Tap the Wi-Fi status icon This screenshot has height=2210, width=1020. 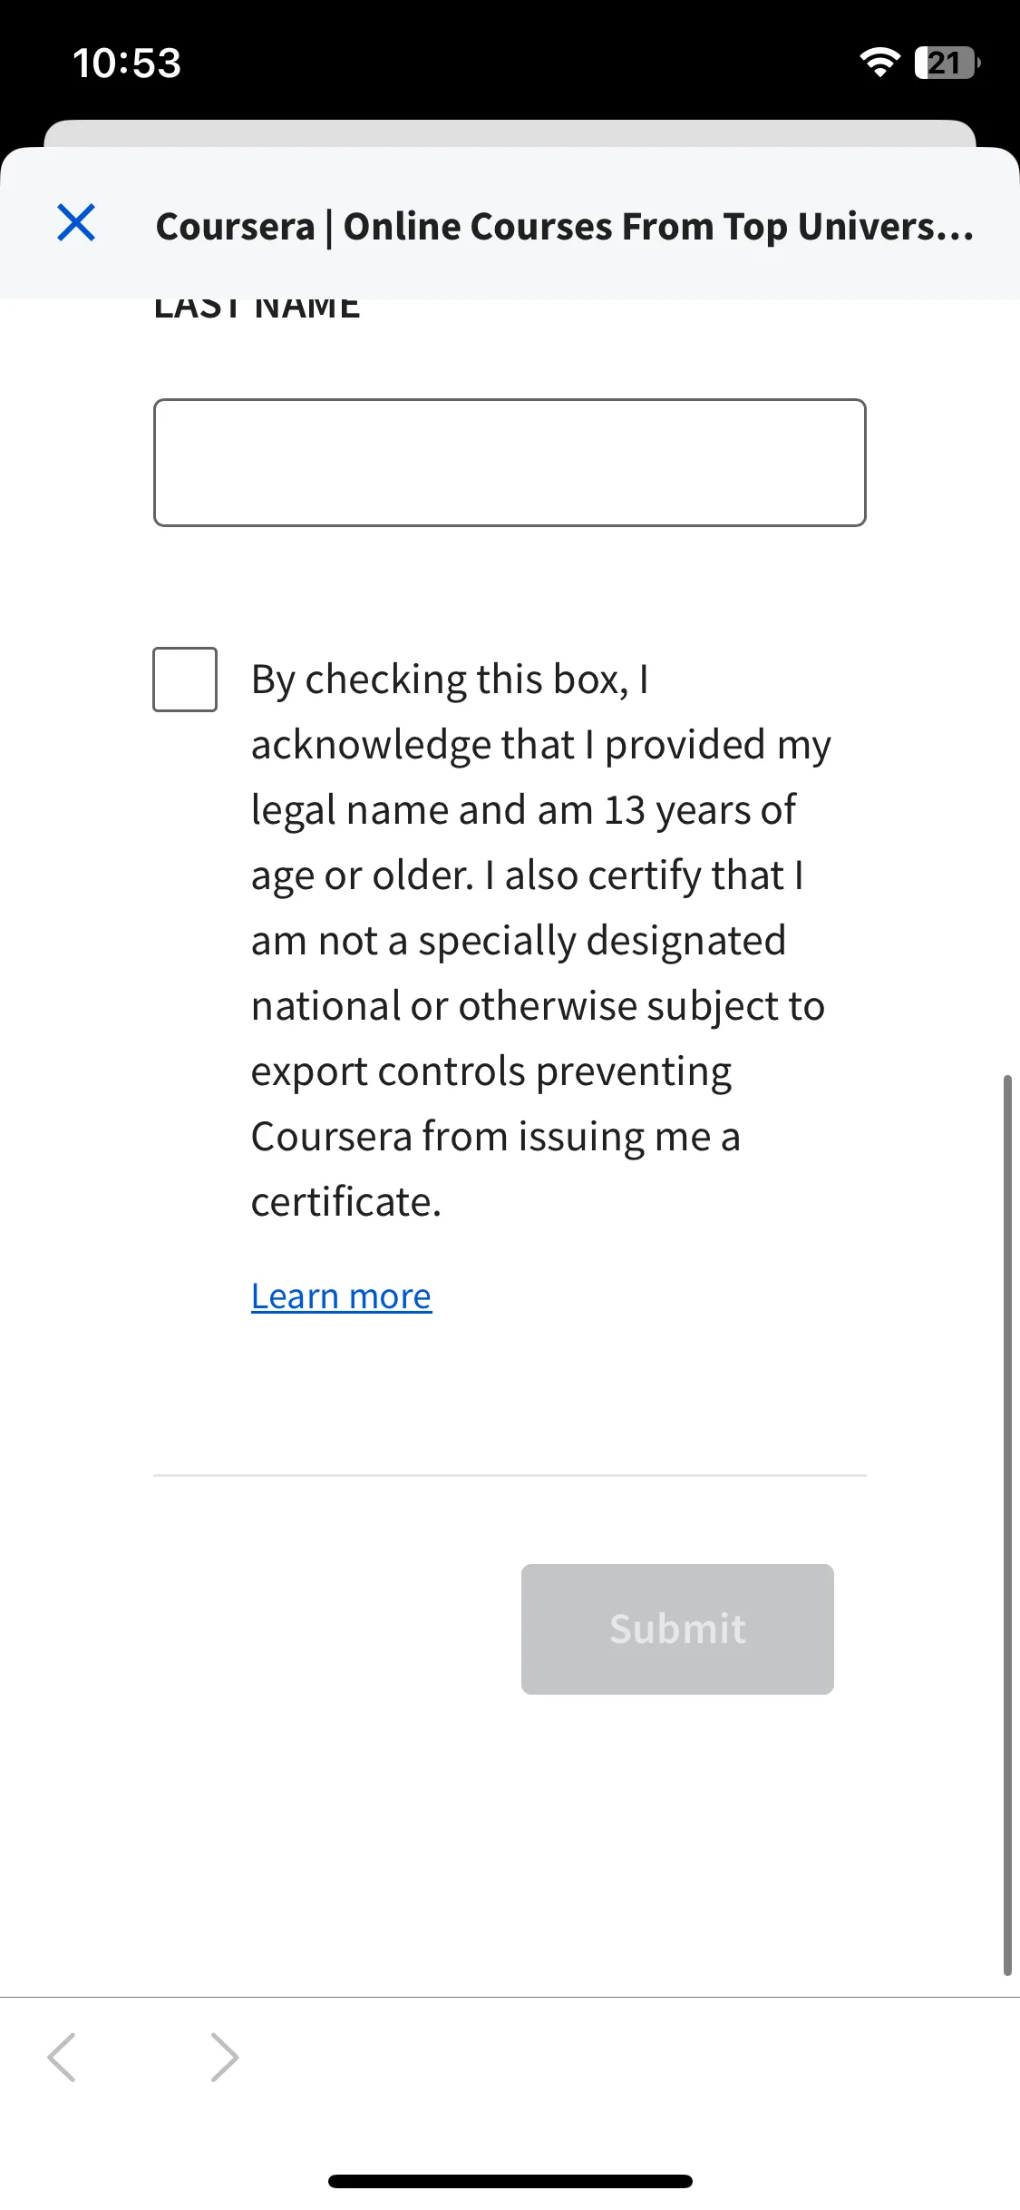tap(879, 63)
